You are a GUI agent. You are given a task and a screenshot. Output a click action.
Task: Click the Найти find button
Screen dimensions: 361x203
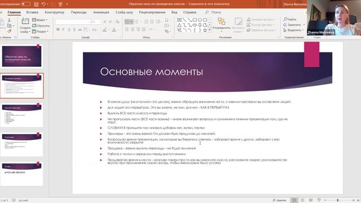290,19
